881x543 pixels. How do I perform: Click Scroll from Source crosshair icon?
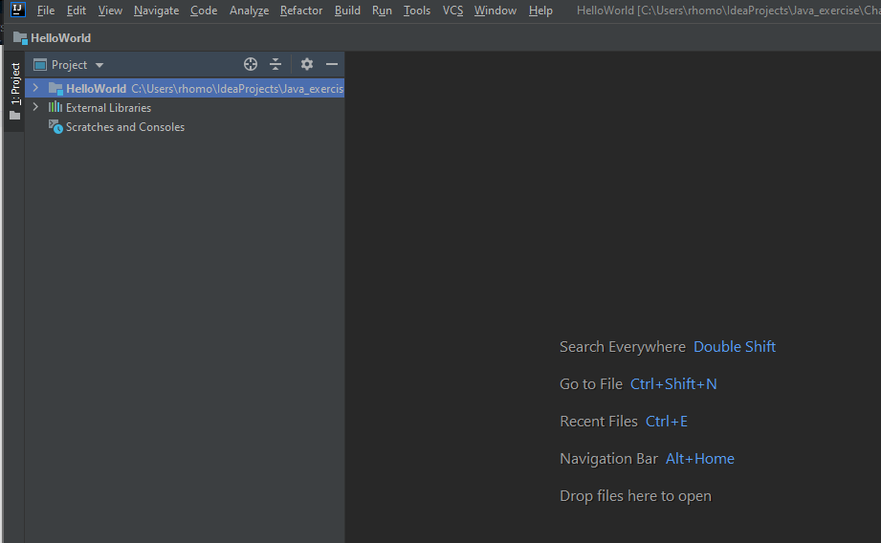(x=251, y=64)
